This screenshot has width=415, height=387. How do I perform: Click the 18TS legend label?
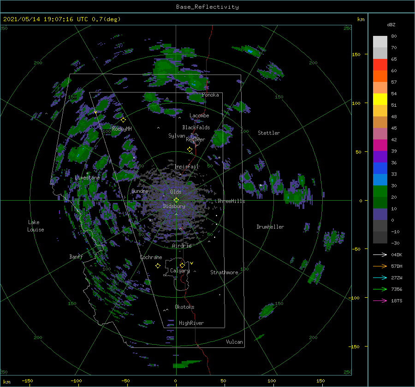pos(397,300)
